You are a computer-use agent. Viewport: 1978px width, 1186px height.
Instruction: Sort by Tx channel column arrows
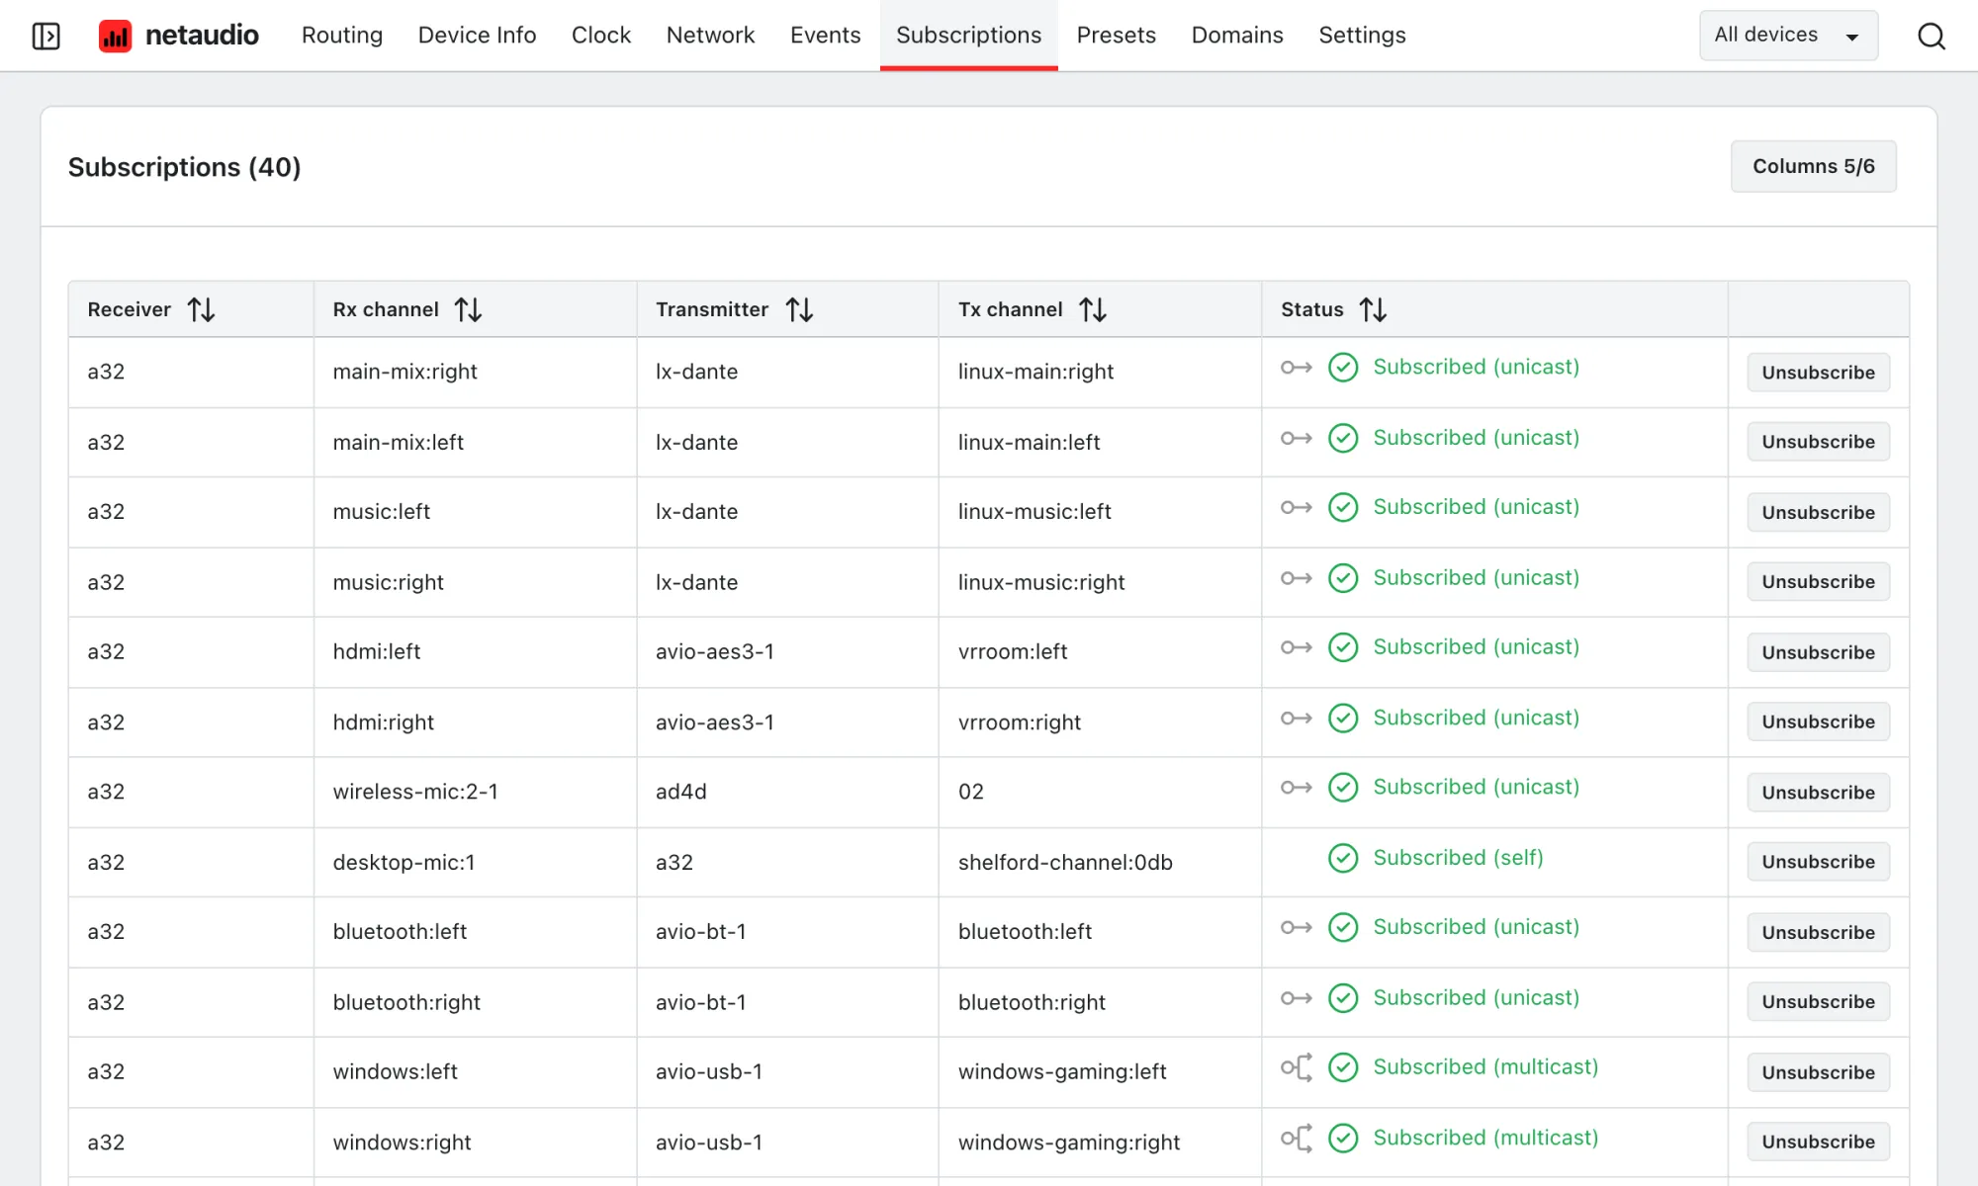(x=1093, y=310)
